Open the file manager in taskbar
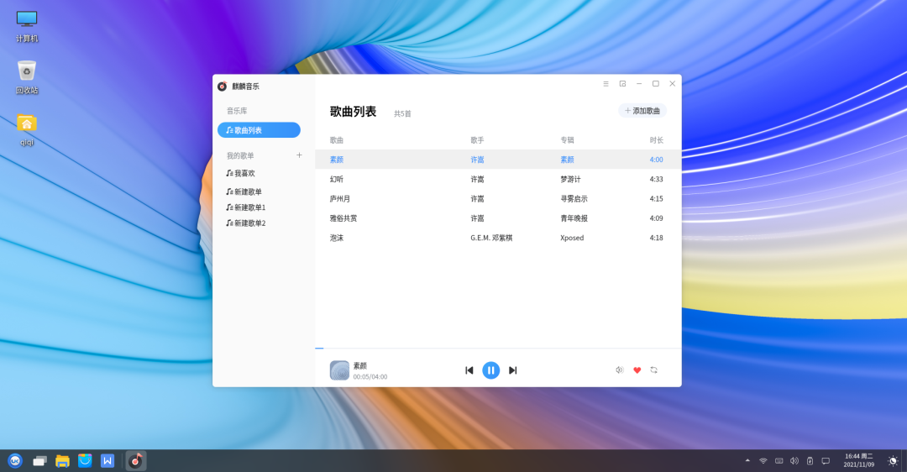This screenshot has height=472, width=907. pyautogui.click(x=62, y=461)
